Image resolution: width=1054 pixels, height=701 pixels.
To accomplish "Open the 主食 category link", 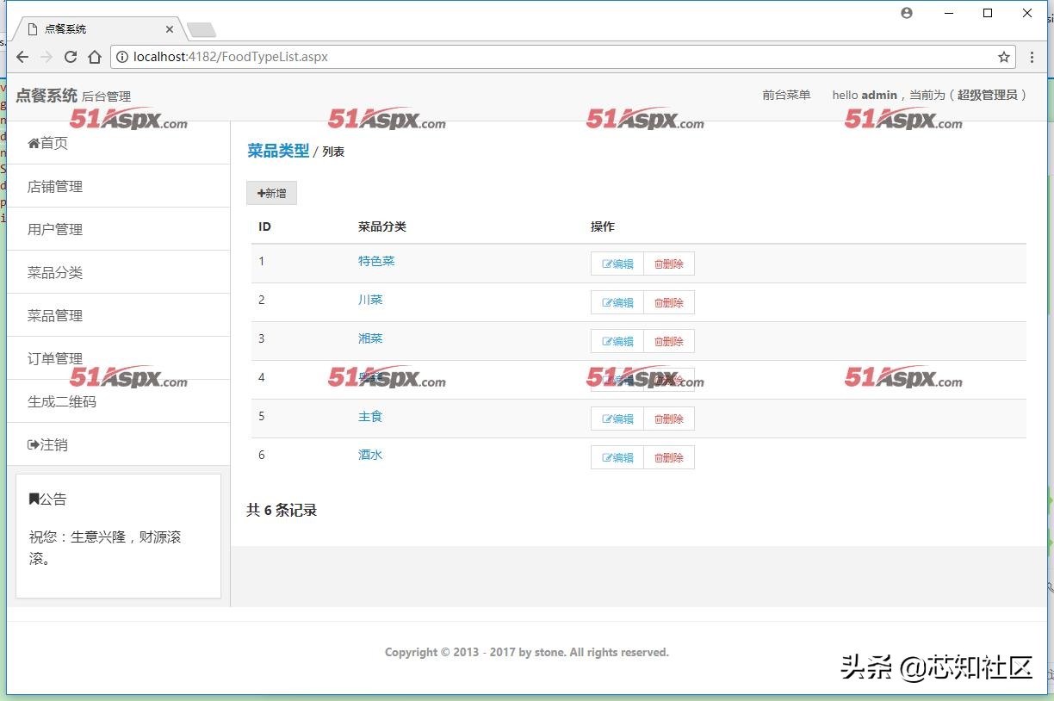I will pyautogui.click(x=370, y=416).
